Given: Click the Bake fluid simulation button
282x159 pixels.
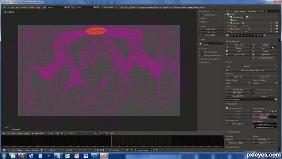Looking at the screenshot, I should pos(251,70).
